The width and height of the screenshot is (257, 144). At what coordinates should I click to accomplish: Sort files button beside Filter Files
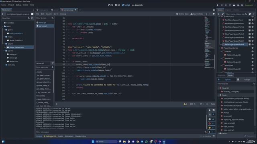tap(32, 18)
